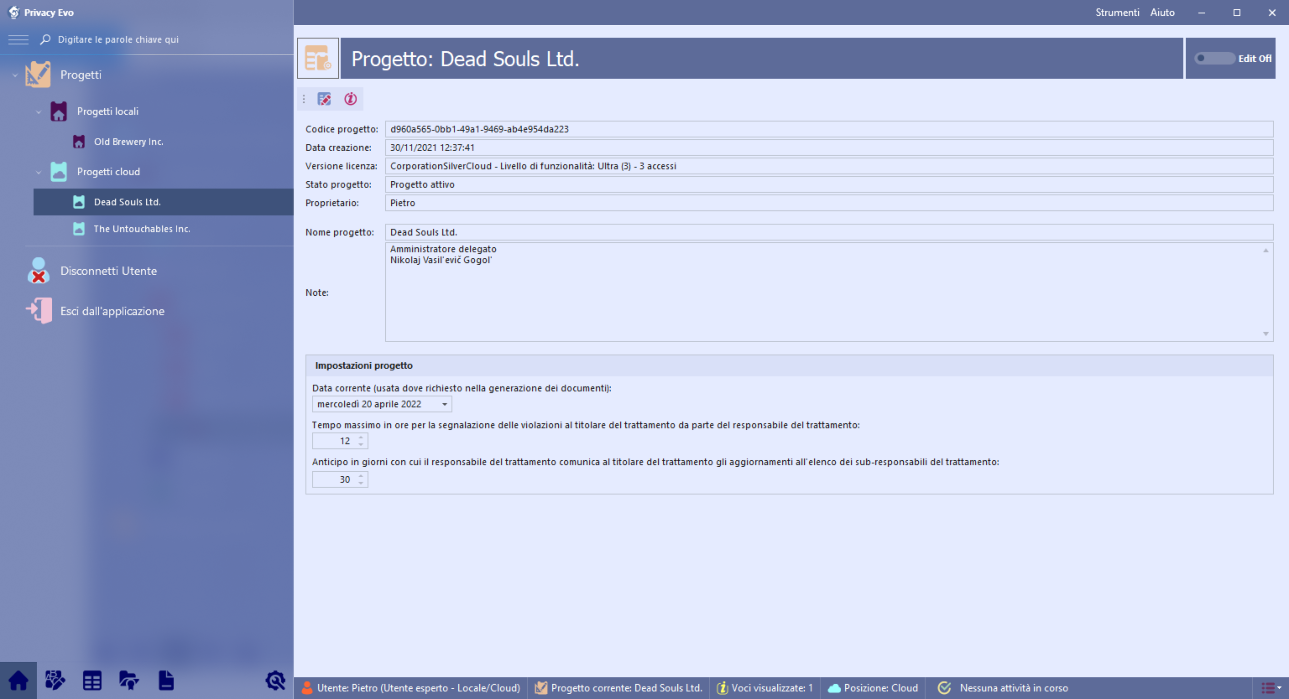The height and width of the screenshot is (699, 1289).
Task: Open the table grid view in bottom bar
Action: pyautogui.click(x=92, y=681)
